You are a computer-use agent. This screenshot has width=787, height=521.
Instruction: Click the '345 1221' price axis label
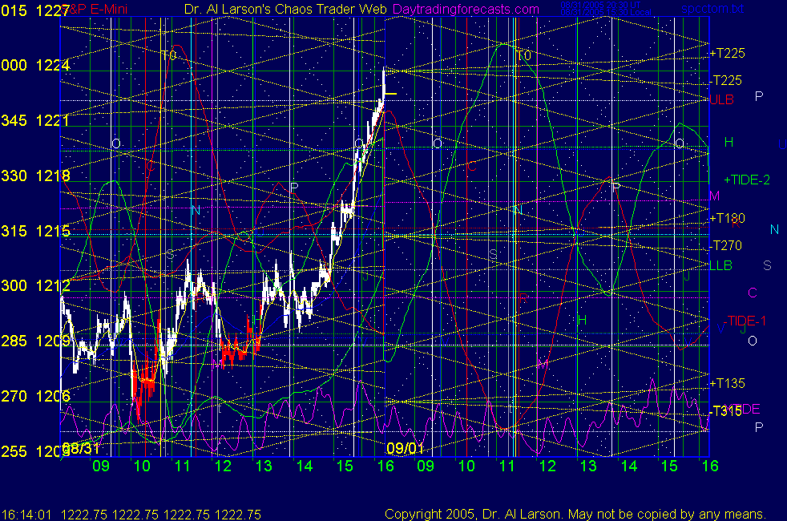(35, 120)
